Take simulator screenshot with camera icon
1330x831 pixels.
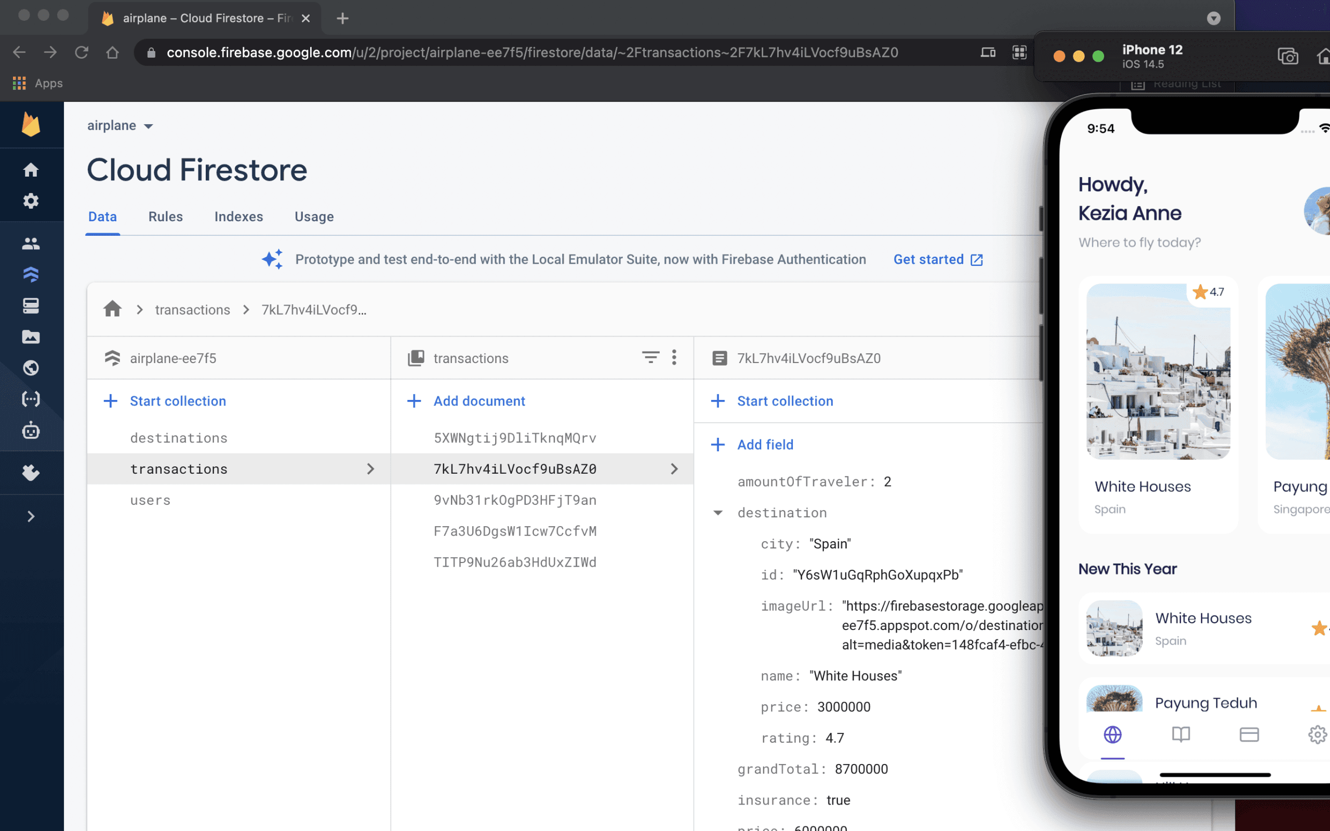point(1288,56)
